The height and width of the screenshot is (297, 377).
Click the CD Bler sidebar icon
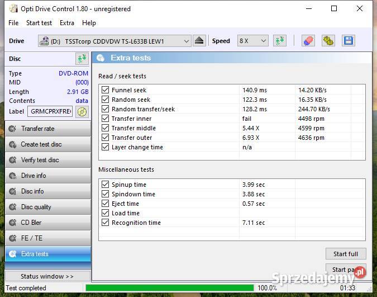(x=12, y=223)
